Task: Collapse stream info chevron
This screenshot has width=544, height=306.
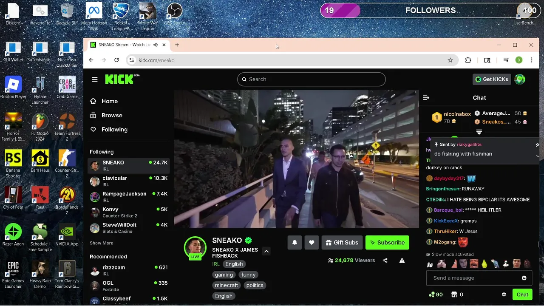Action: tap(266, 251)
